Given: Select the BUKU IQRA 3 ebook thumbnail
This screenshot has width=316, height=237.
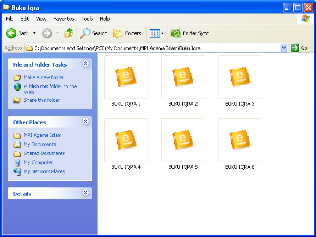Looking at the screenshot, I should (x=240, y=77).
